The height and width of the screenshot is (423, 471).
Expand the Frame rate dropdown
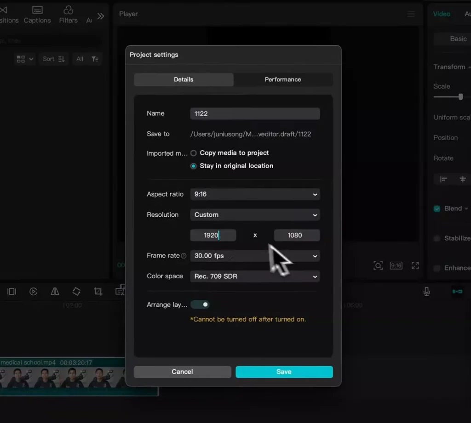coord(255,256)
